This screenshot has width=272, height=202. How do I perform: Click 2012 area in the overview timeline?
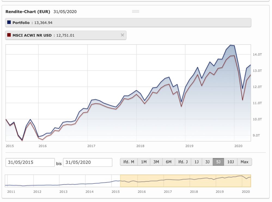tap(37, 181)
